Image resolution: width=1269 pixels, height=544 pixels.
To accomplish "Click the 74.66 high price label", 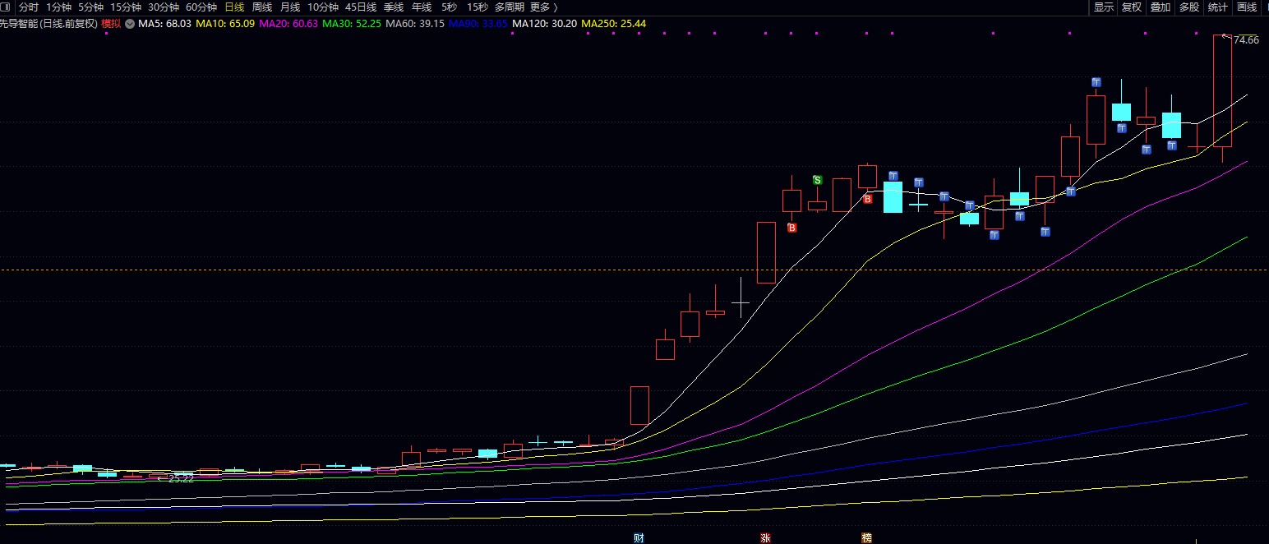I will pos(1246,39).
